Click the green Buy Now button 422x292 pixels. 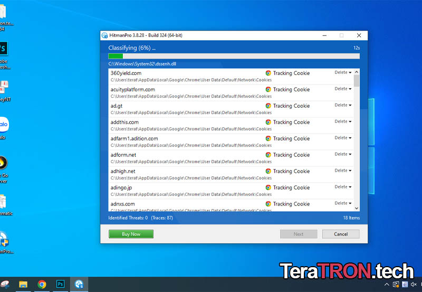pyautogui.click(x=131, y=234)
